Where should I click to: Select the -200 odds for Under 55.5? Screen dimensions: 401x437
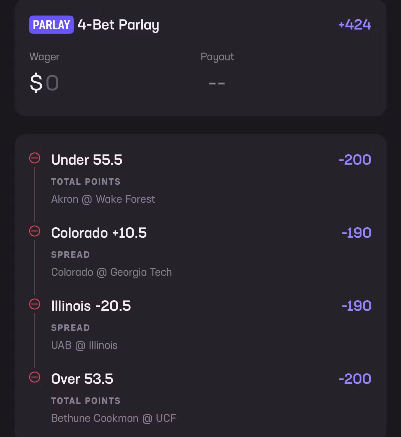355,160
